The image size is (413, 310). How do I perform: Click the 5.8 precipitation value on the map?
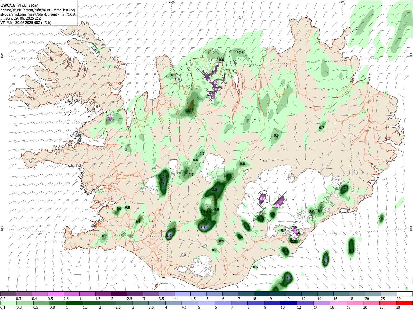click(203, 228)
